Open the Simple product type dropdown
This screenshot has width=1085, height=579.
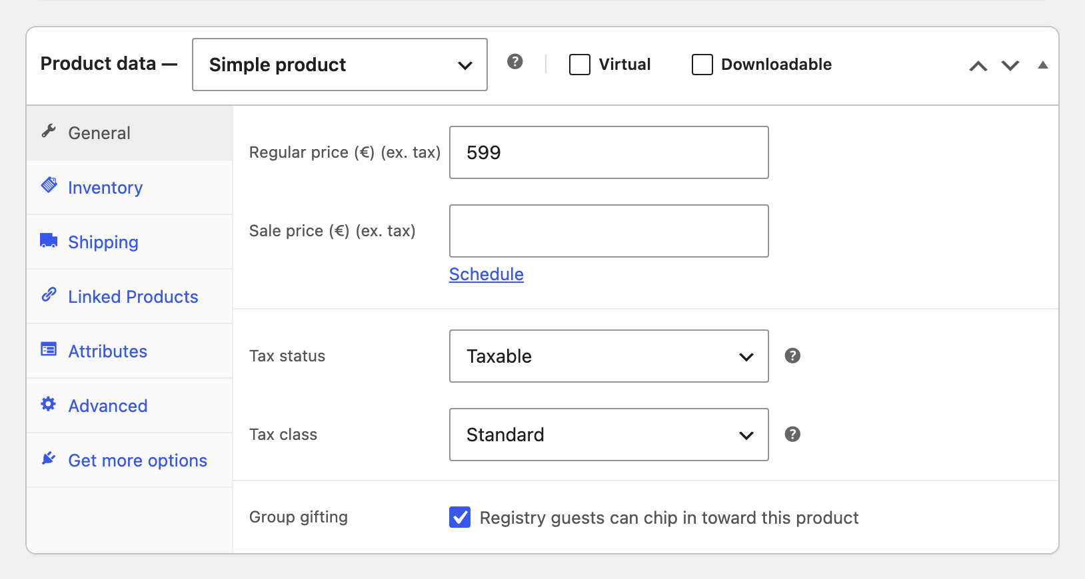[340, 65]
